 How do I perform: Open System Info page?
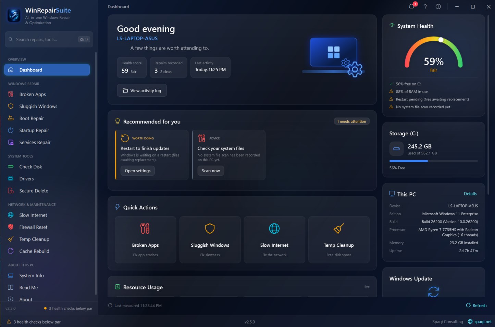47,275
